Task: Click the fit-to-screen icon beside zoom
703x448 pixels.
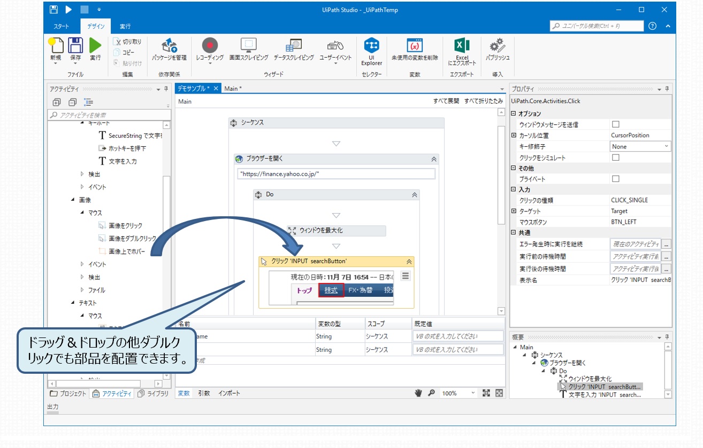Action: click(486, 393)
